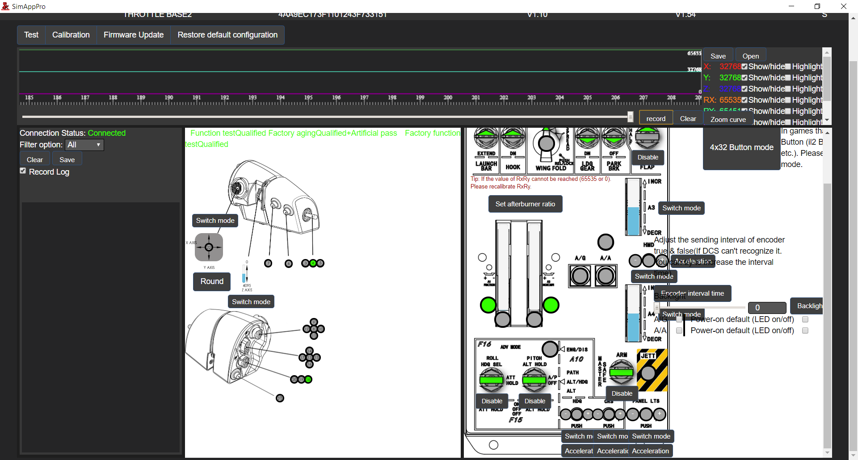The width and height of the screenshot is (858, 460).
Task: Click the FLAP switch icon
Action: click(647, 138)
